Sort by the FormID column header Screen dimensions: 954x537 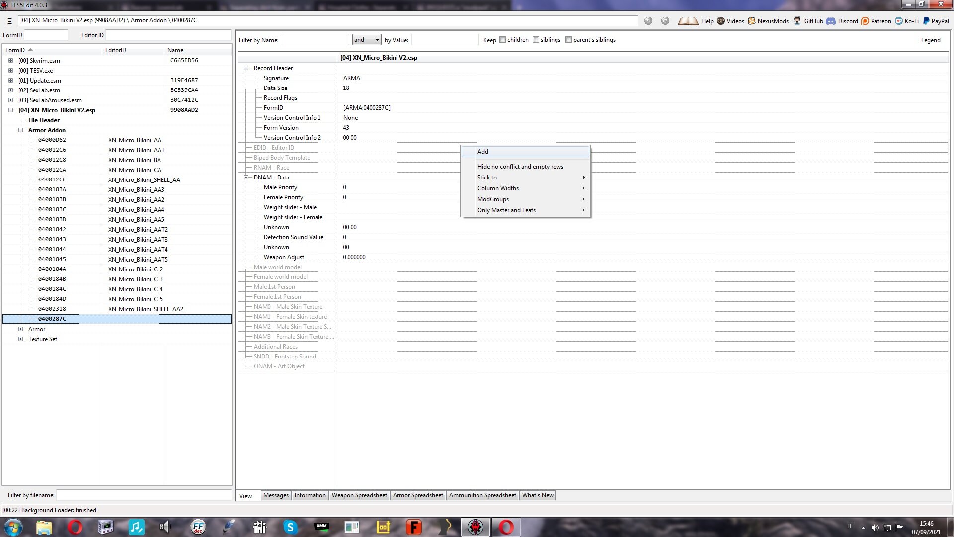pyautogui.click(x=52, y=50)
